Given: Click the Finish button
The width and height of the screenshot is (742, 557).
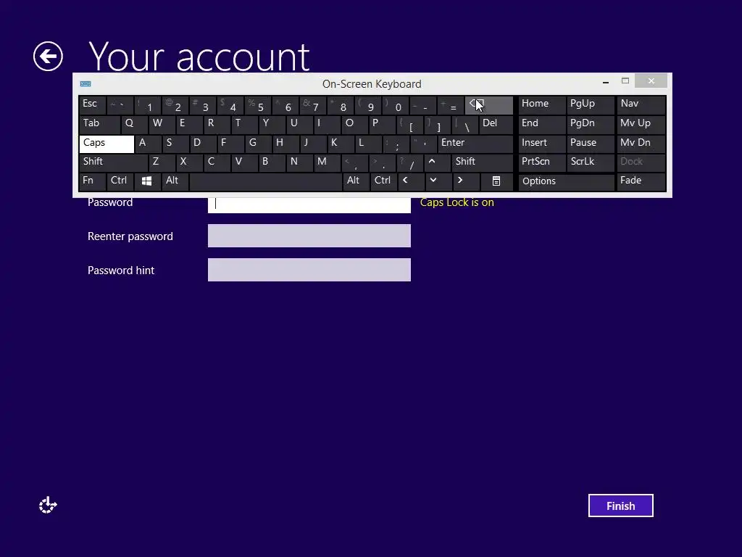Looking at the screenshot, I should (x=620, y=506).
